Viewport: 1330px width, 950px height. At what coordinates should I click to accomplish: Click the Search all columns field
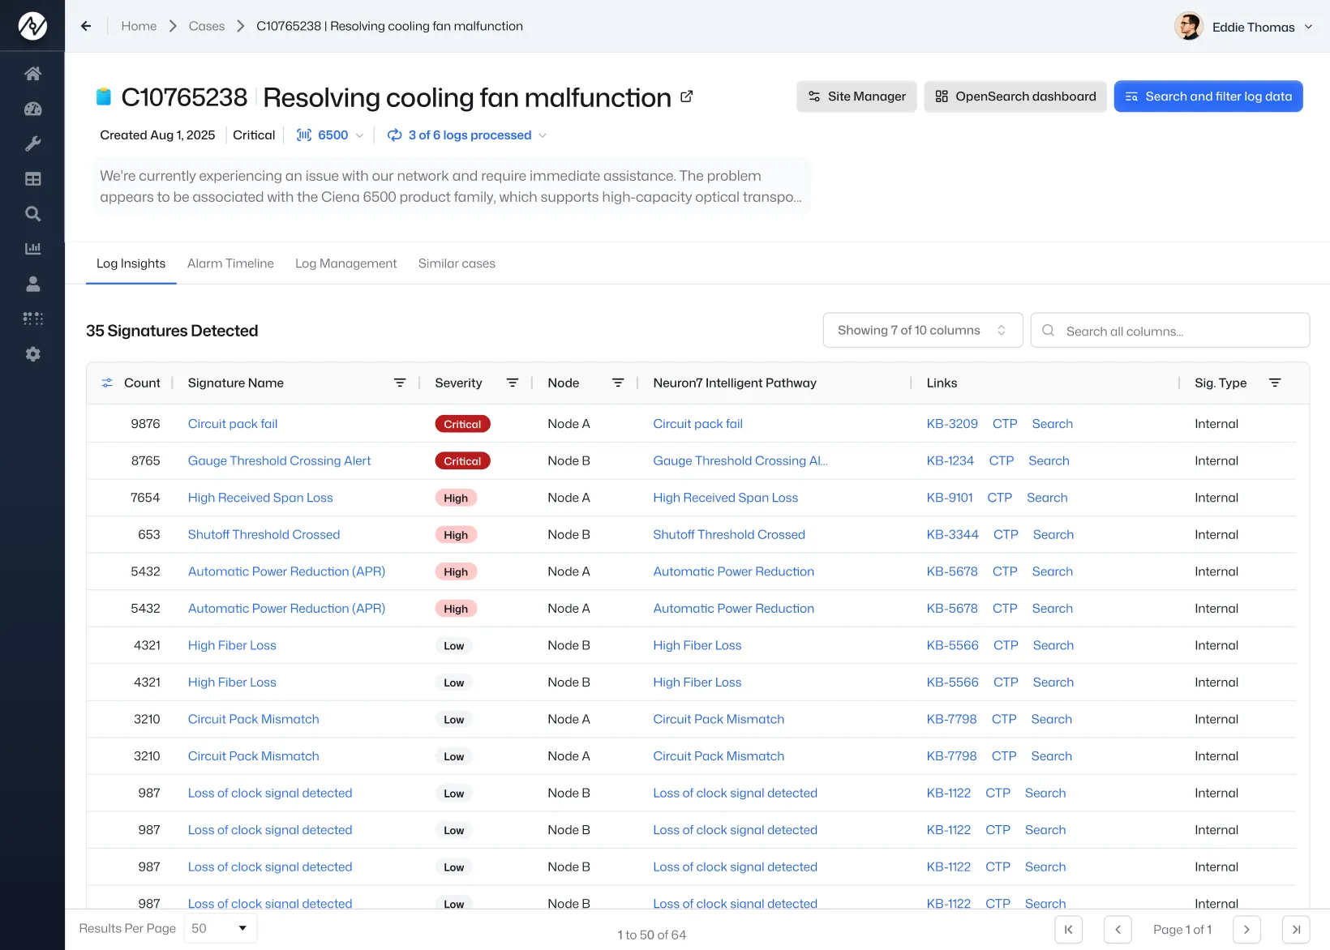(1170, 330)
